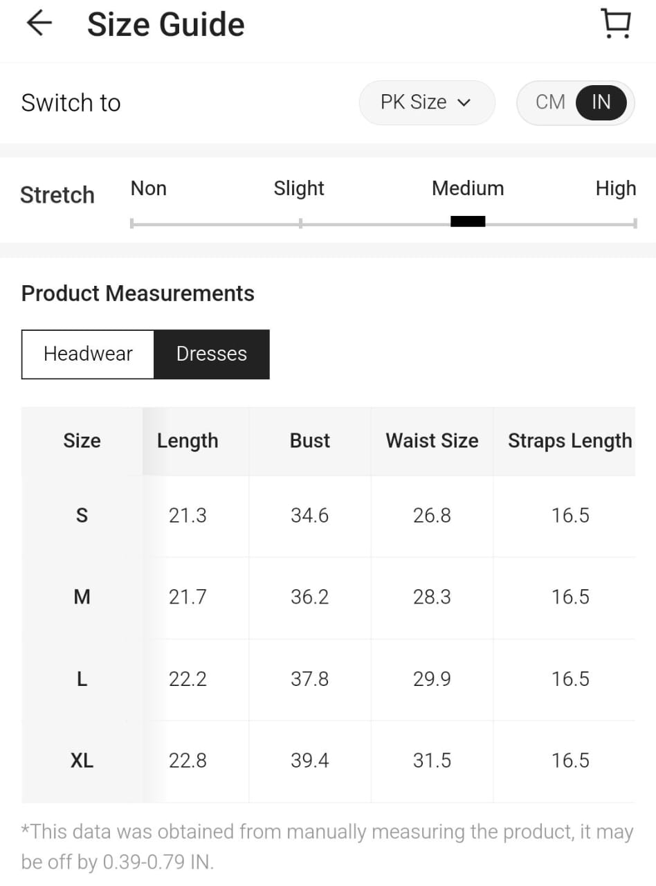Image resolution: width=656 pixels, height=886 pixels.
Task: Select the IN unit option
Action: click(x=601, y=102)
